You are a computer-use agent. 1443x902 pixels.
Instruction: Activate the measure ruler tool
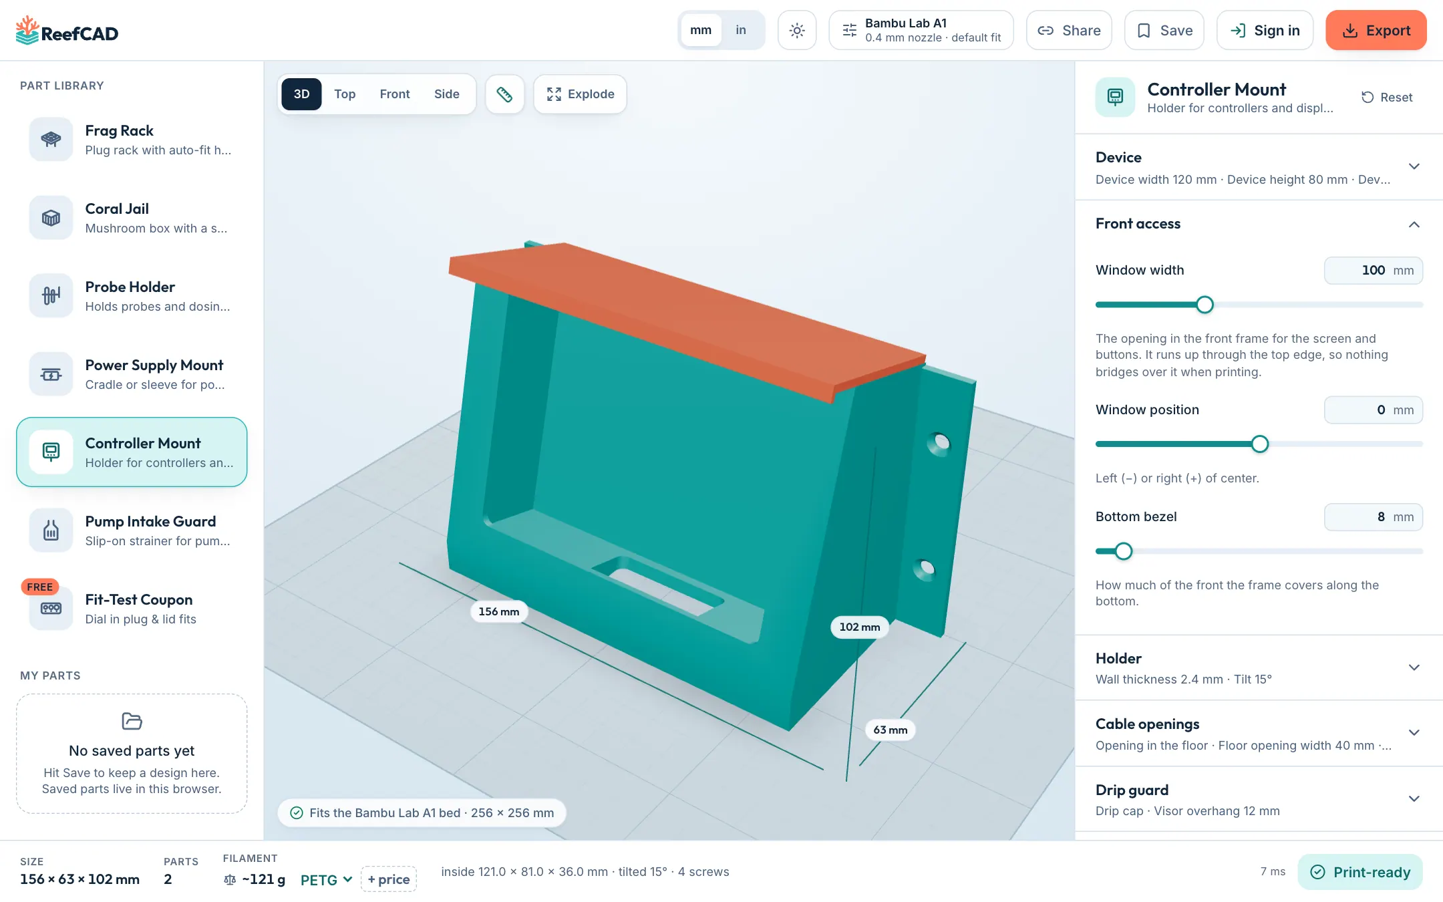pyautogui.click(x=504, y=94)
